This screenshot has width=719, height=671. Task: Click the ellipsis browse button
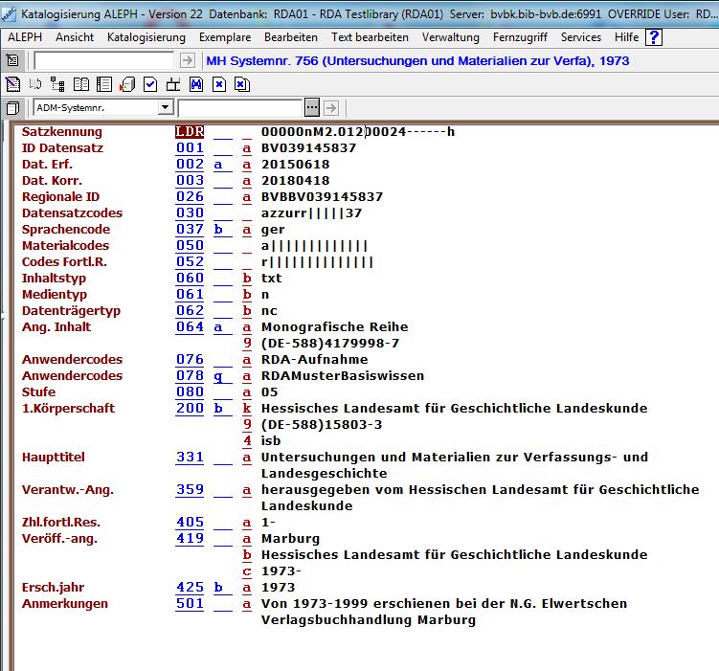312,107
